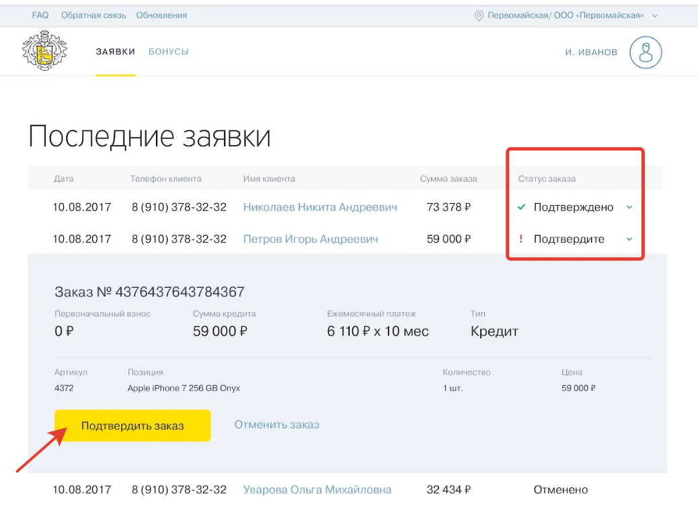This screenshot has width=698, height=515.
Task: Click the 59 000 ₽ Сумма кредита value
Action: (220, 331)
